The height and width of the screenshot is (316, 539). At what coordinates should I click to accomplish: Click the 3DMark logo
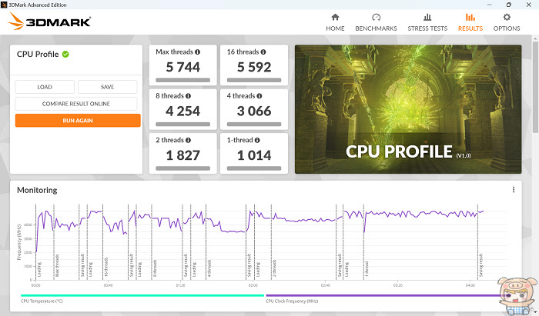(49, 22)
